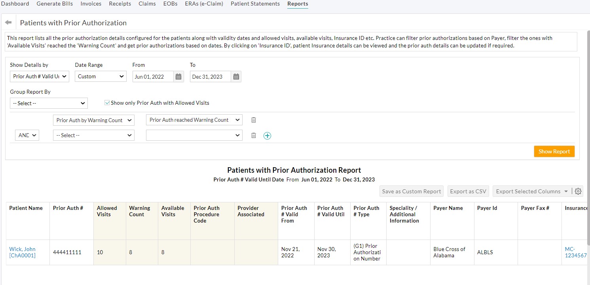
Task: Delete the Prior Auth by Warning Count filter row
Action: coord(253,120)
